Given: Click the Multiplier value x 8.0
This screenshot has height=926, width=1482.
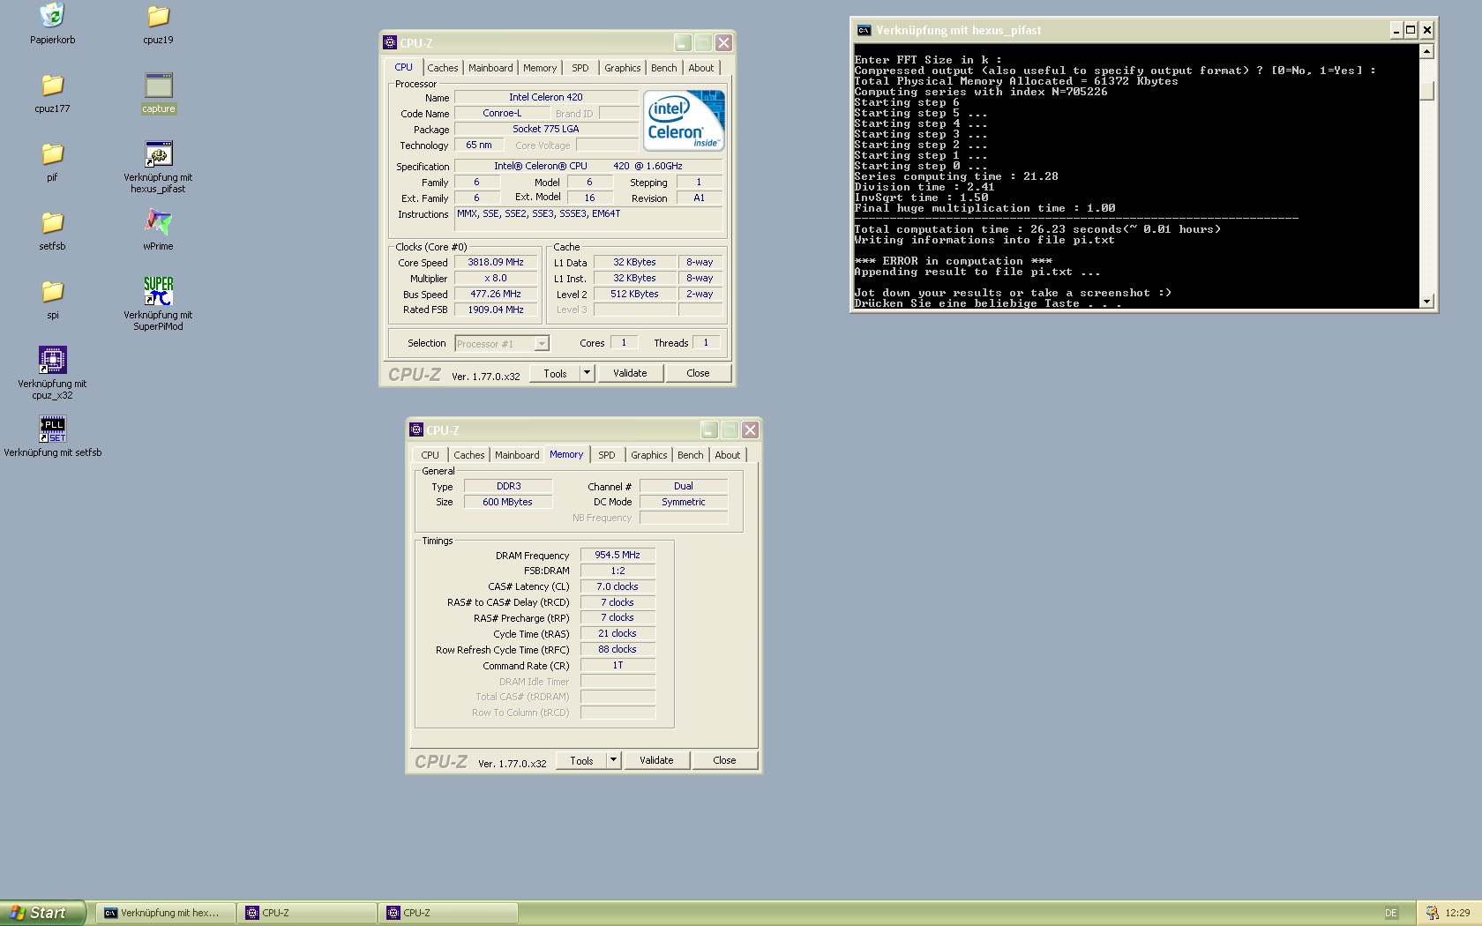Looking at the screenshot, I should click(x=496, y=278).
